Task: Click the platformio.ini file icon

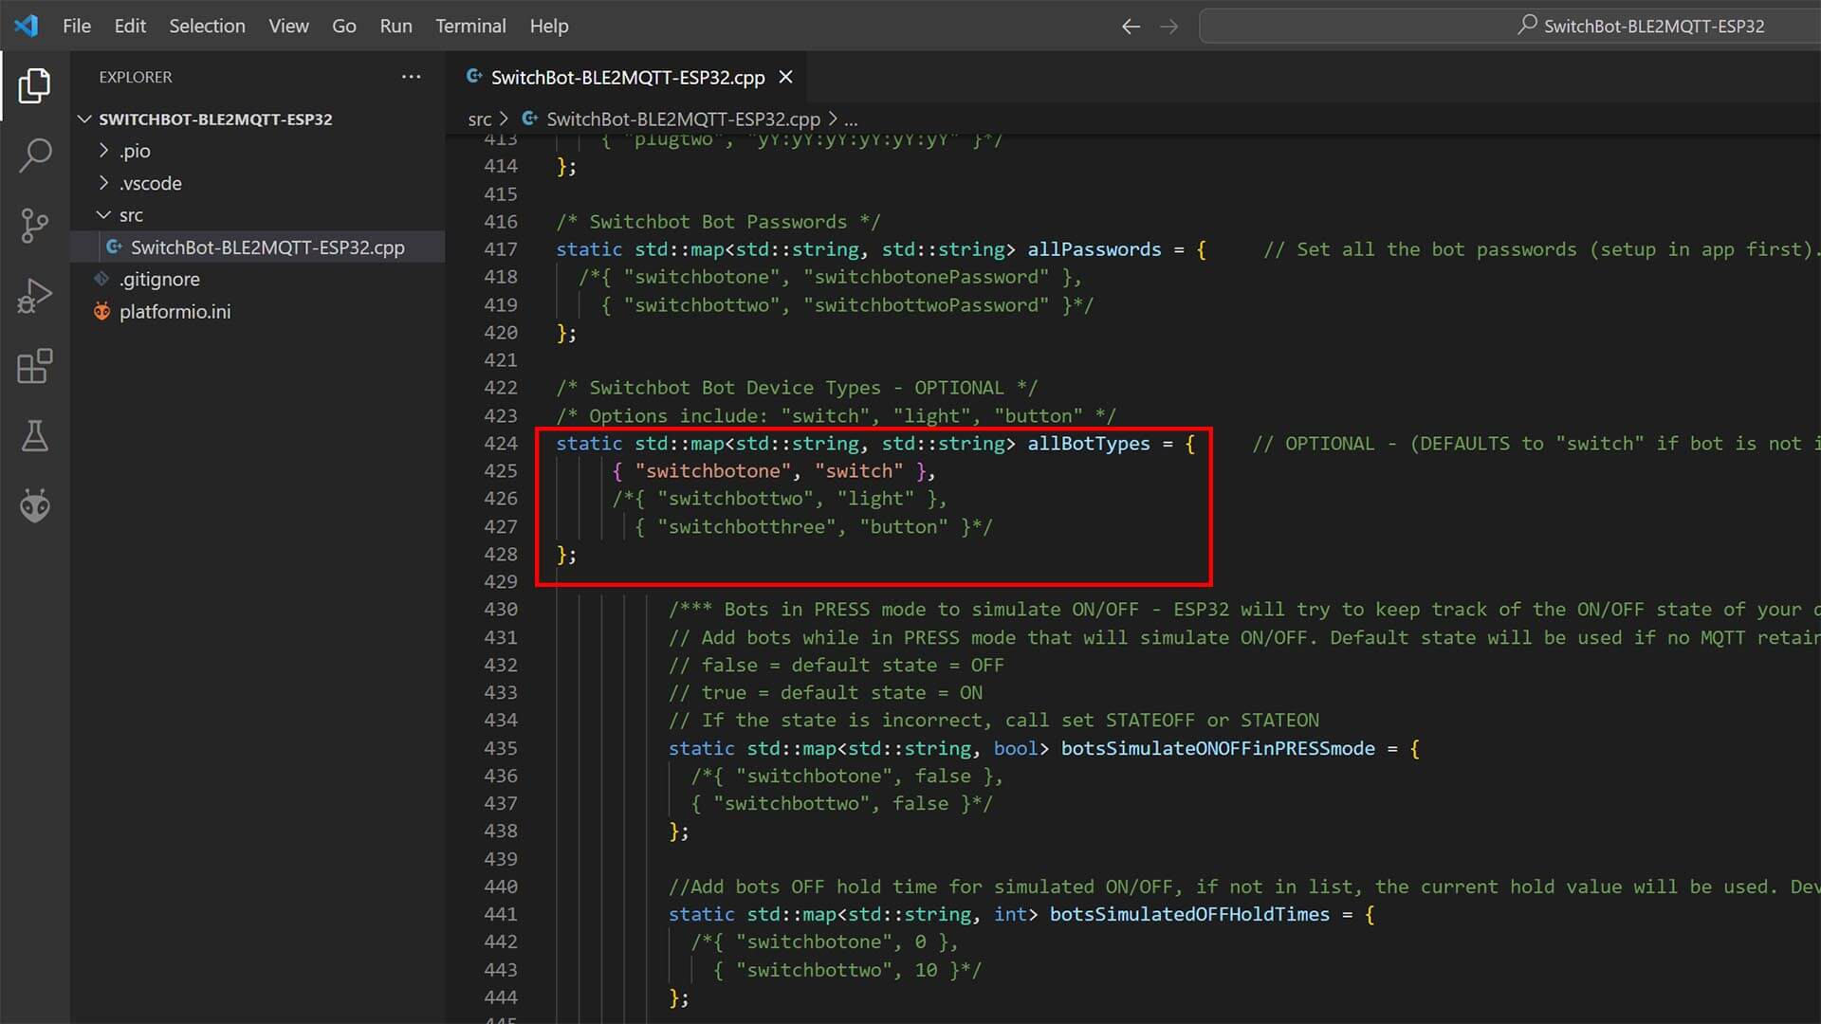Action: click(102, 311)
